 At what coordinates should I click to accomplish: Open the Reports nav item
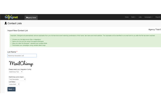158,17
